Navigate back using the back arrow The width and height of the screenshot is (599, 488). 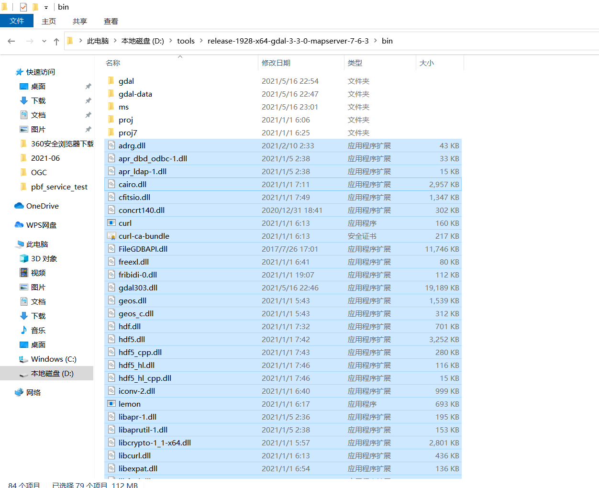[11, 41]
